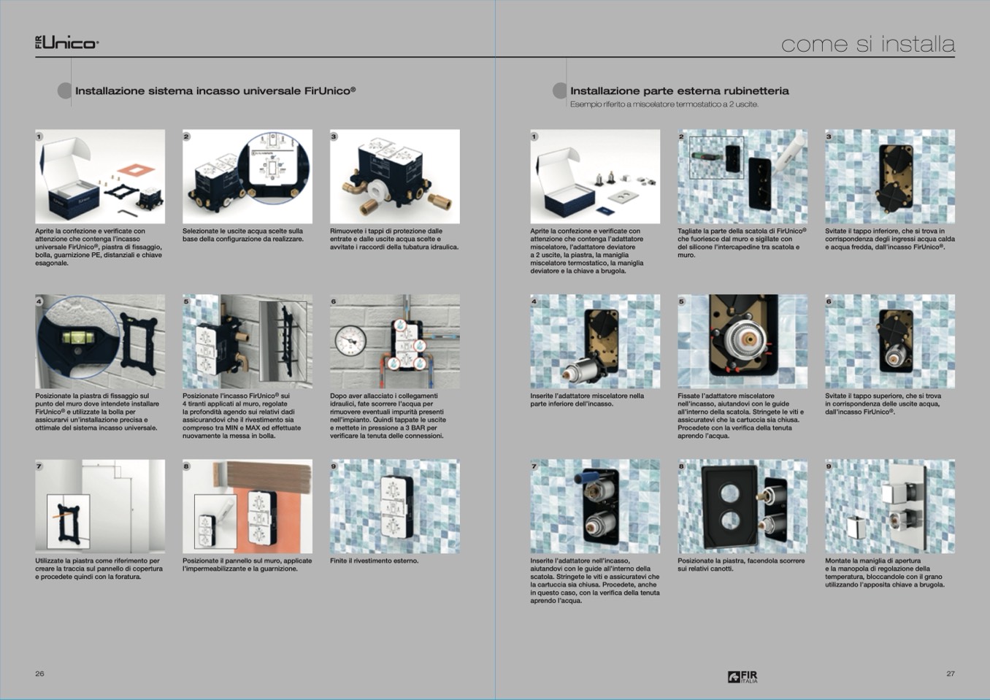Click the FIR Italia logo in the footer
This screenshot has width=990, height=700.
742,677
